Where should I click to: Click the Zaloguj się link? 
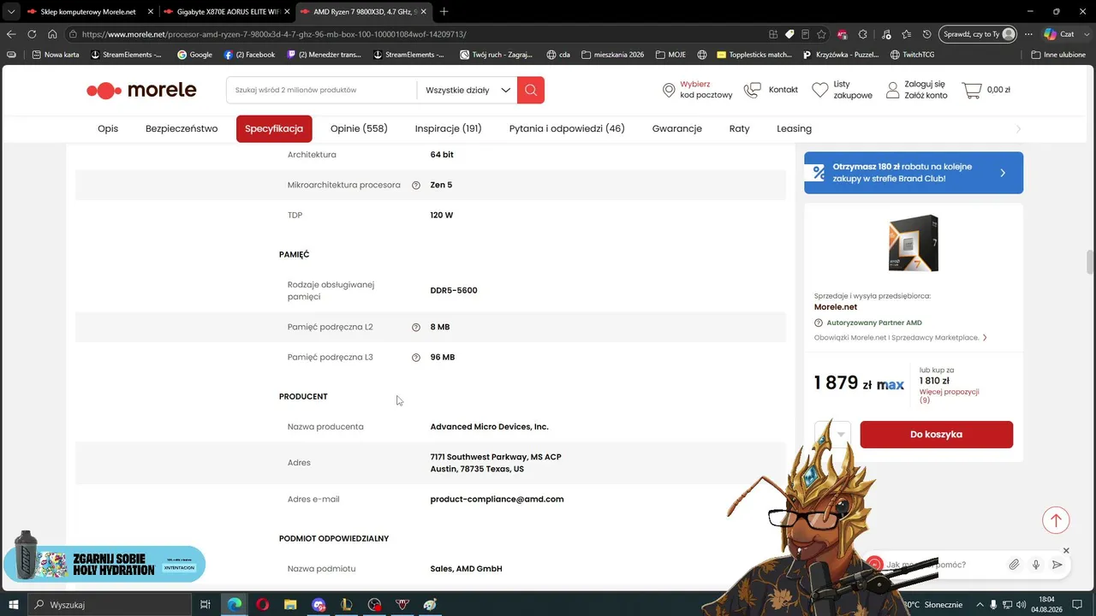[925, 84]
